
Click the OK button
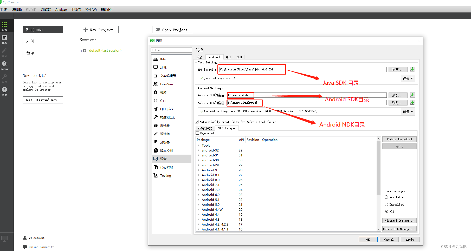[x=368, y=240]
